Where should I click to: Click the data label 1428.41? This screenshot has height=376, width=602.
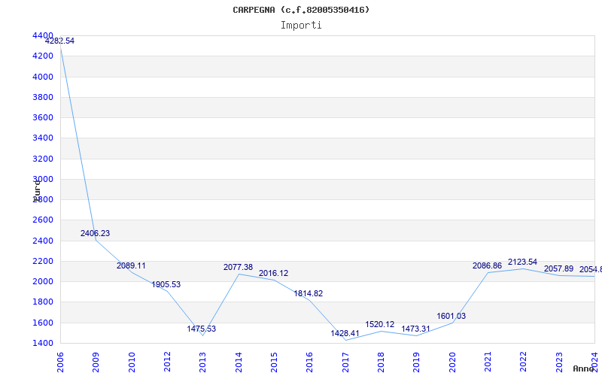coord(345,333)
